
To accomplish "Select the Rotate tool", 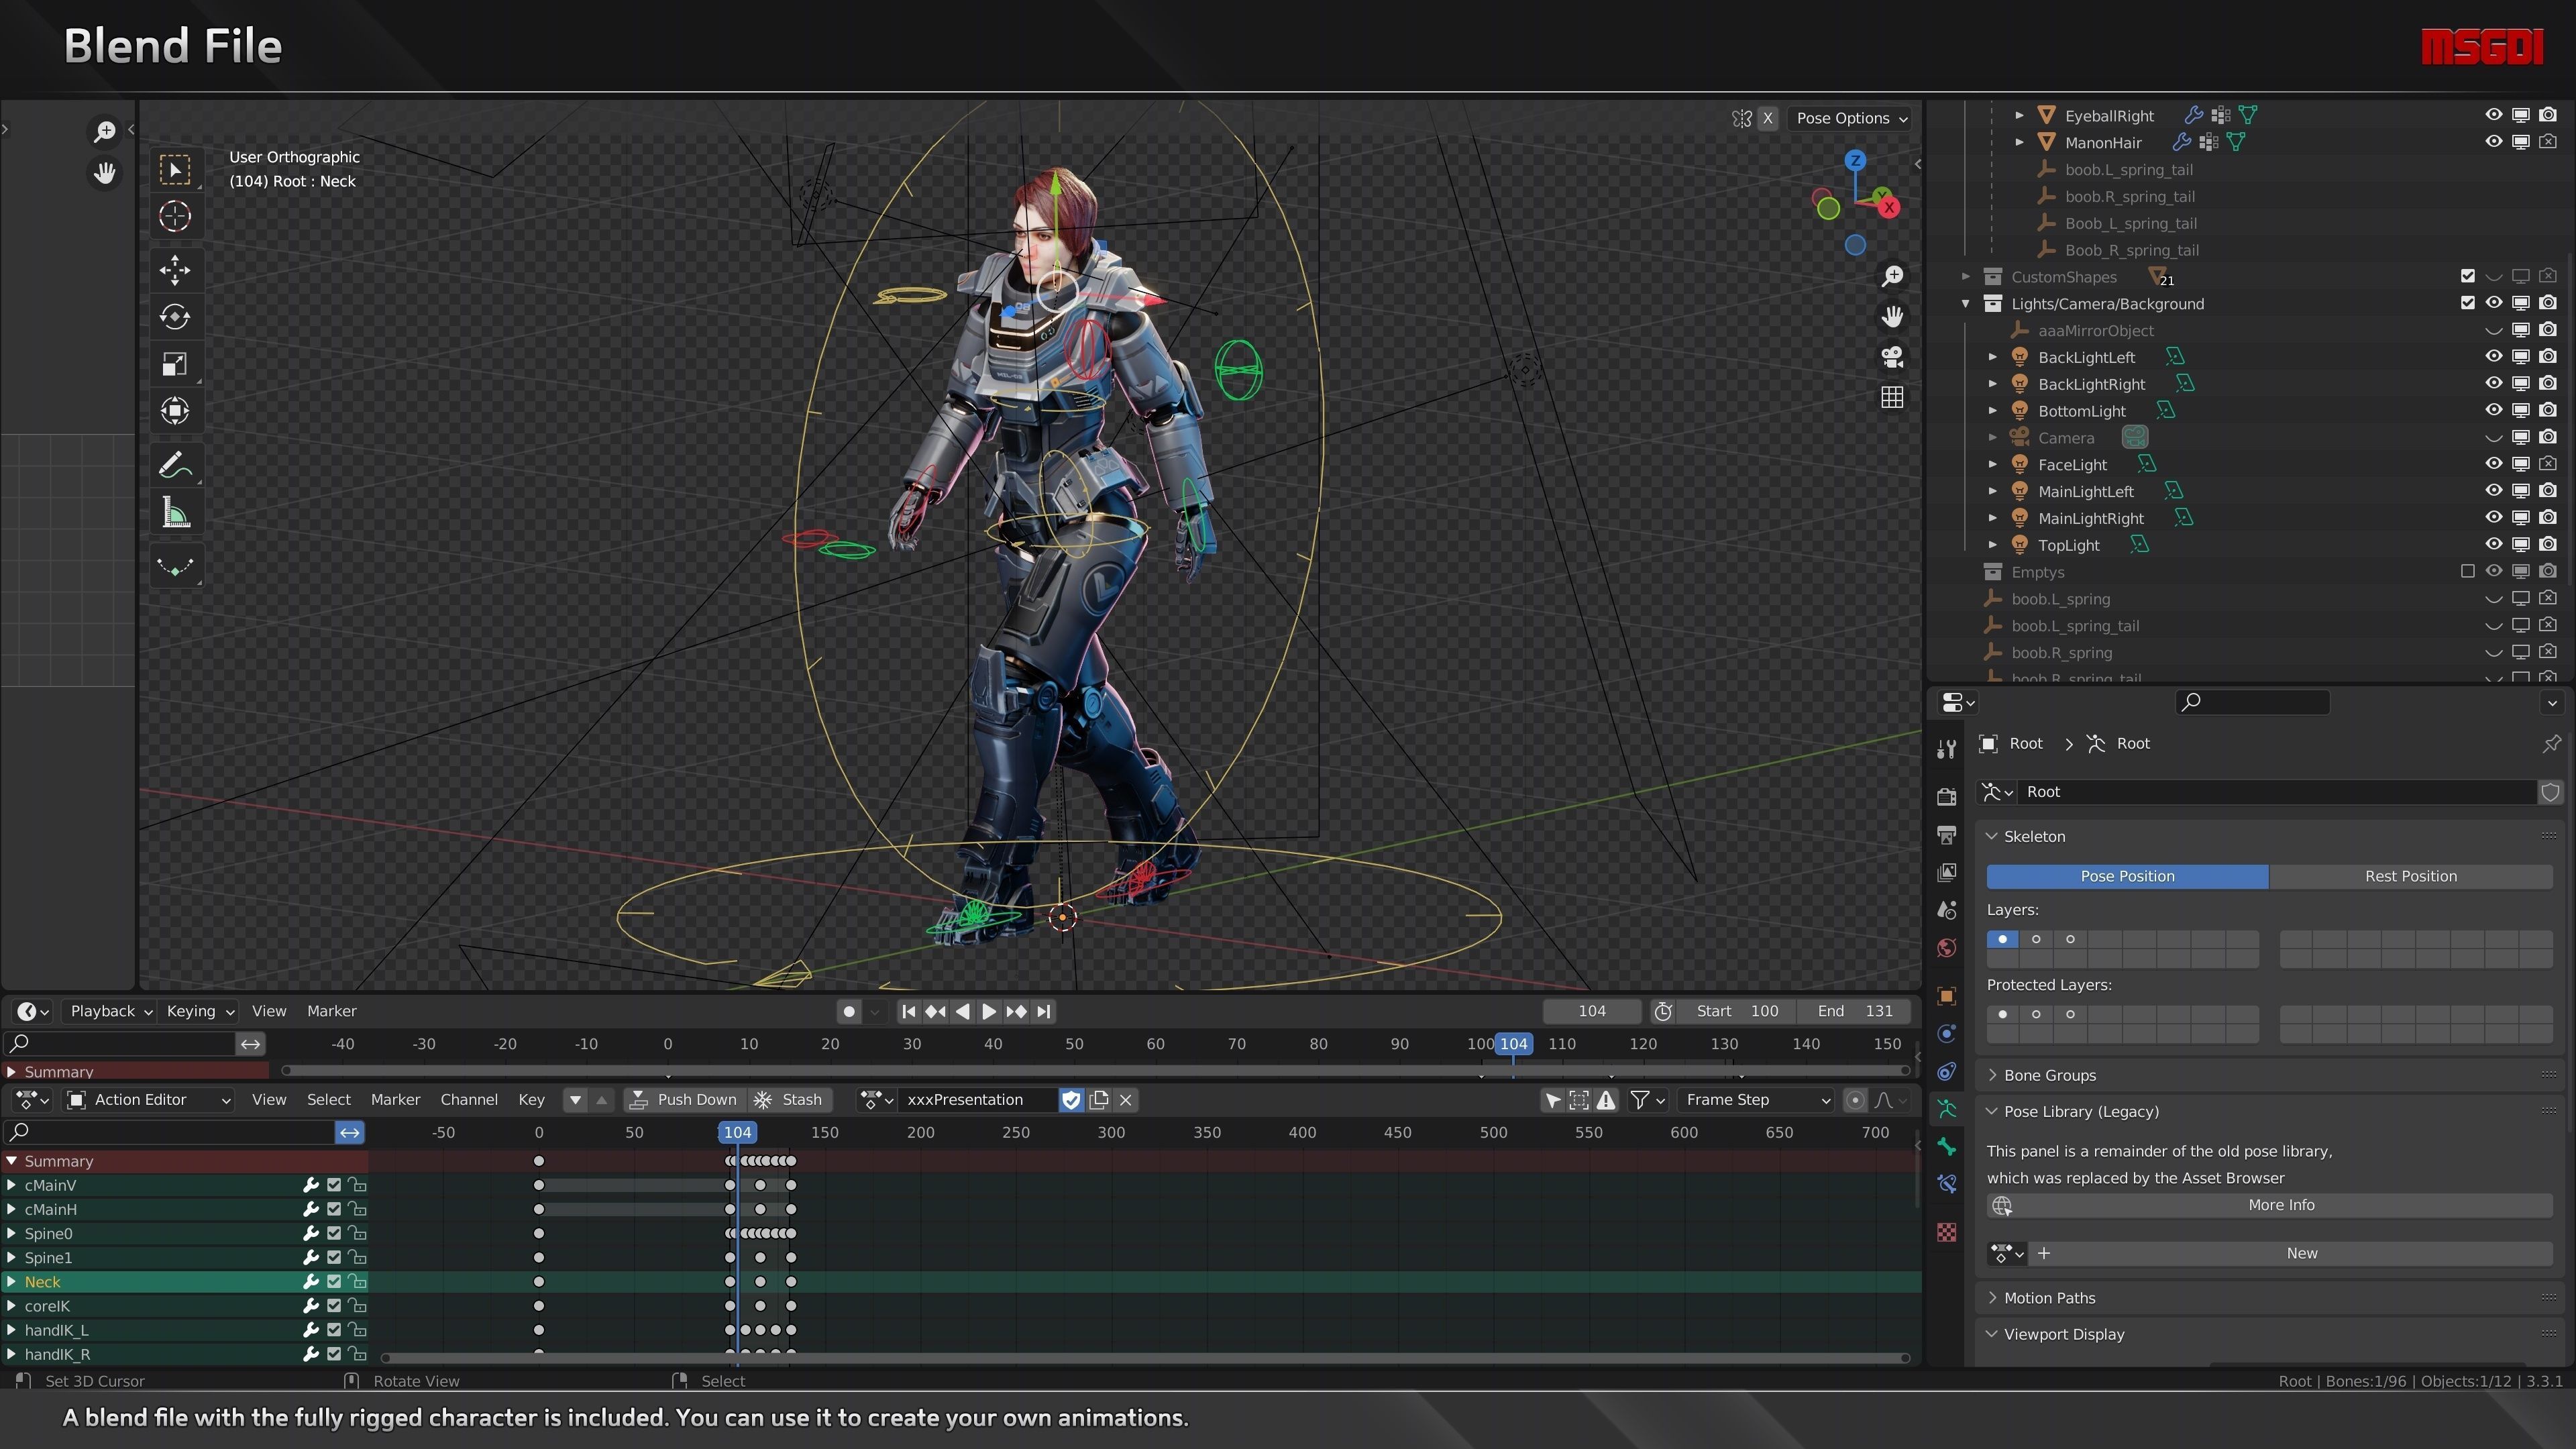I will 176,317.
